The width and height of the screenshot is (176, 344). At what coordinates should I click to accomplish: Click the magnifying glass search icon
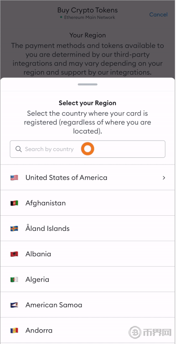click(x=18, y=149)
